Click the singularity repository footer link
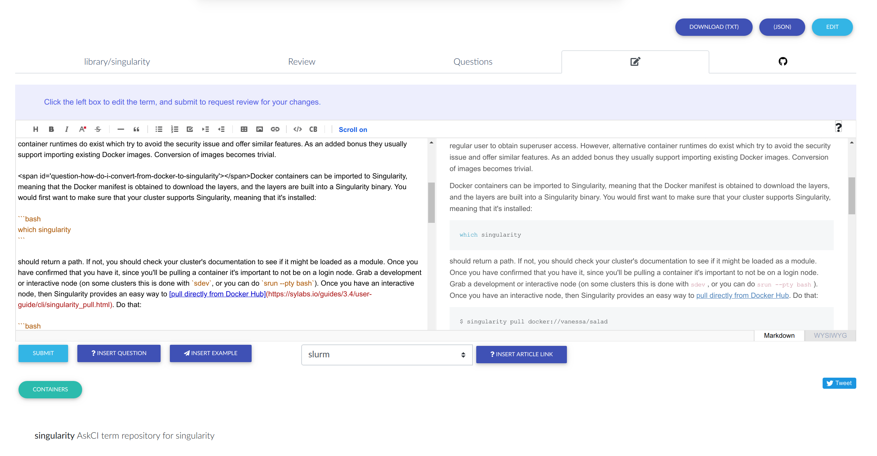The width and height of the screenshot is (877, 456). point(54,436)
